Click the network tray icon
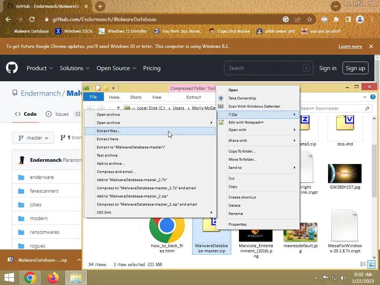The height and width of the screenshot is (285, 380). (x=334, y=278)
